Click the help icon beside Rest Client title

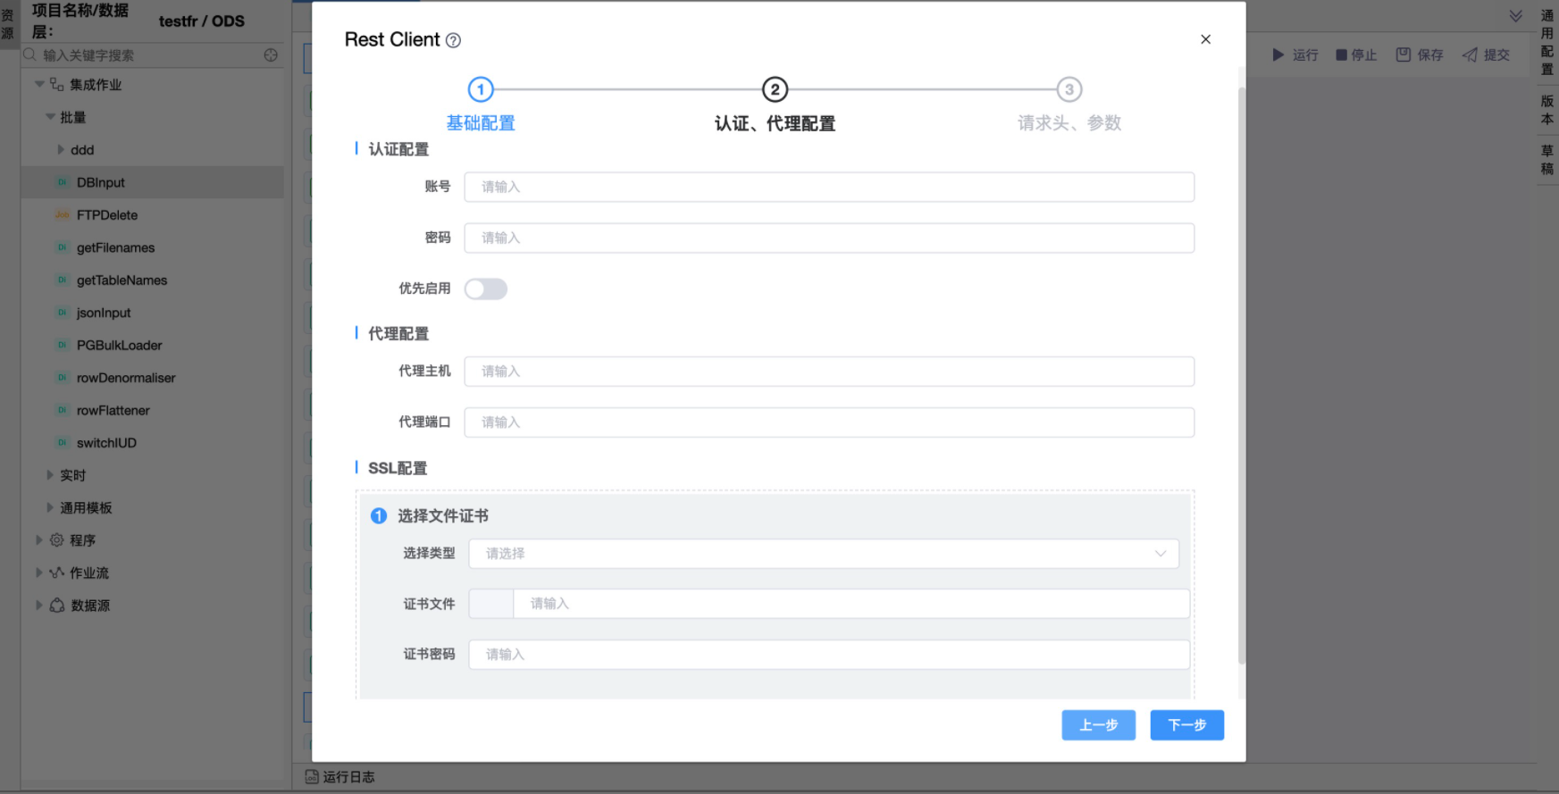click(454, 40)
